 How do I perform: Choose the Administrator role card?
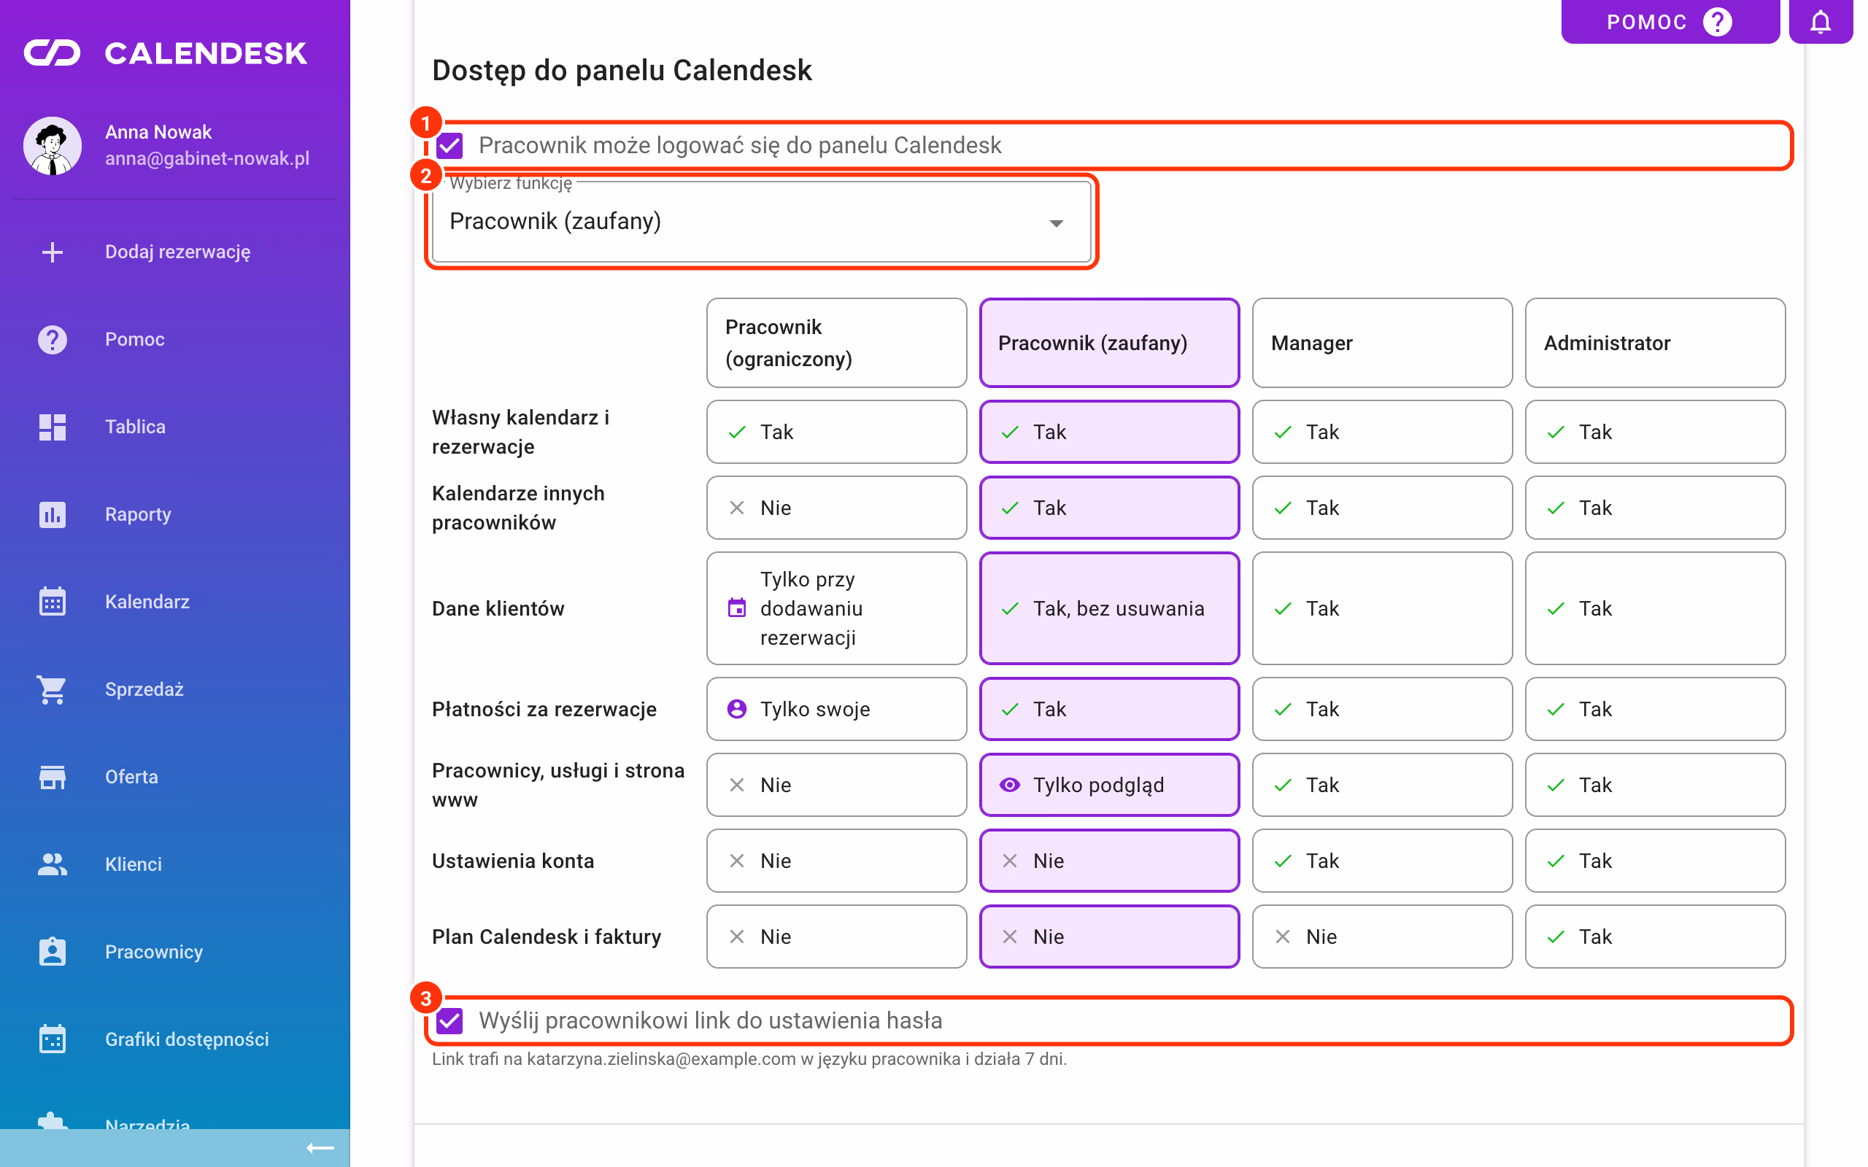(x=1655, y=343)
